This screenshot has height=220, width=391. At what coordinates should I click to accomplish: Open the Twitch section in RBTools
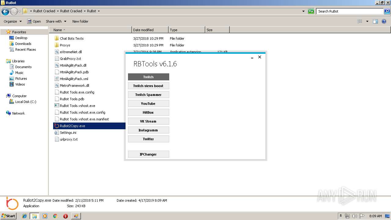(148, 77)
